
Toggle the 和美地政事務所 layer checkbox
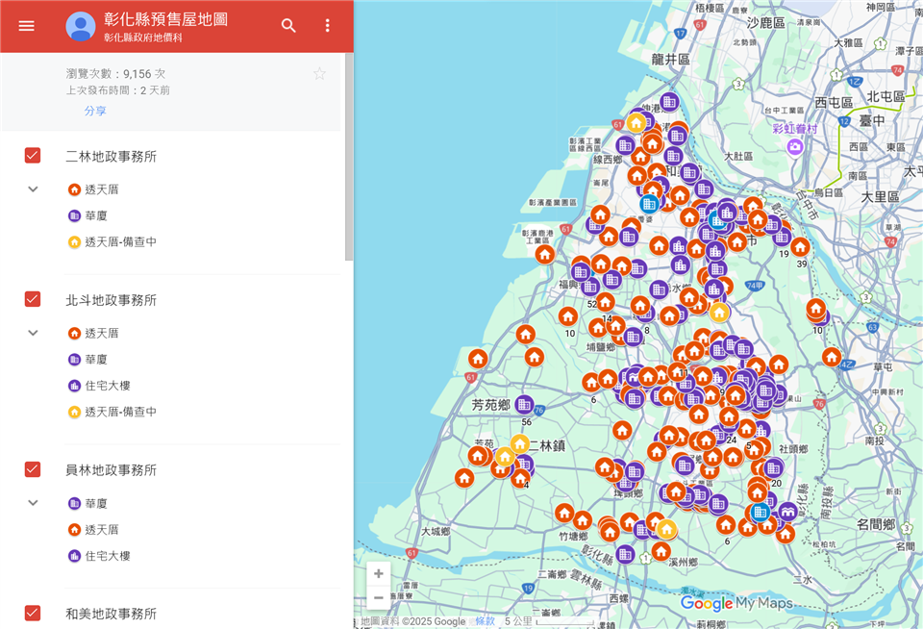(33, 613)
